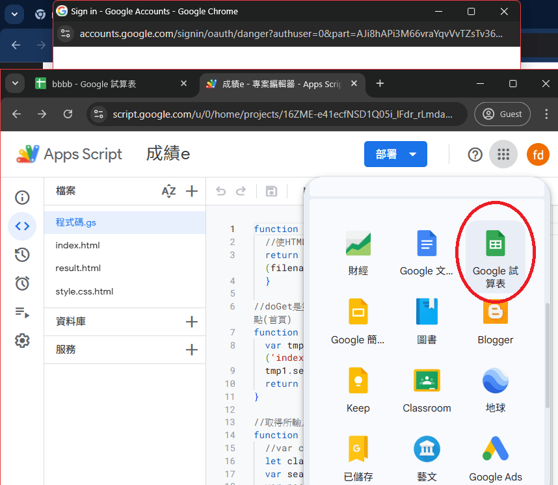Open Google Classroom app

pos(426,390)
